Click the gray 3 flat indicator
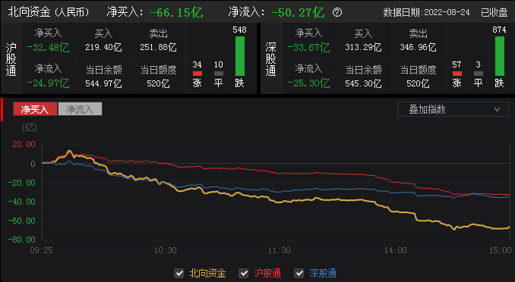 [x=479, y=74]
